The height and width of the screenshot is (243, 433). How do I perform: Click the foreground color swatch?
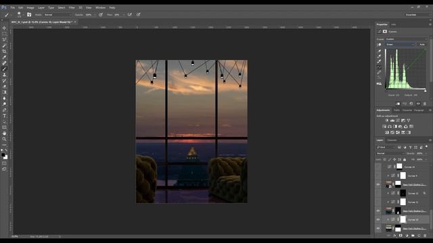click(3, 155)
